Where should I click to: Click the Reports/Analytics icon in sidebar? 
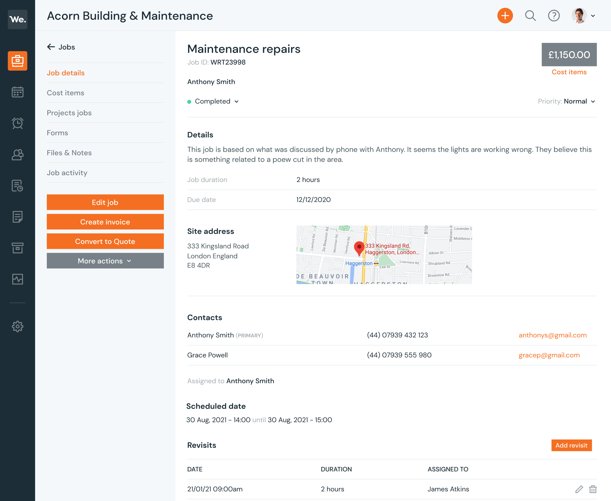coord(17,280)
